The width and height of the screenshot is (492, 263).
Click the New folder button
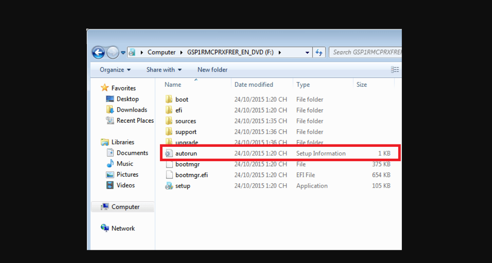[x=212, y=70]
